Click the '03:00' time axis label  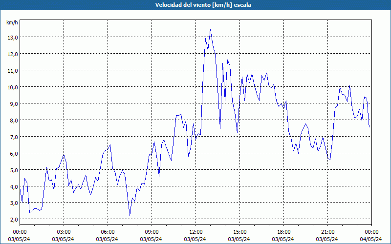click(x=64, y=232)
